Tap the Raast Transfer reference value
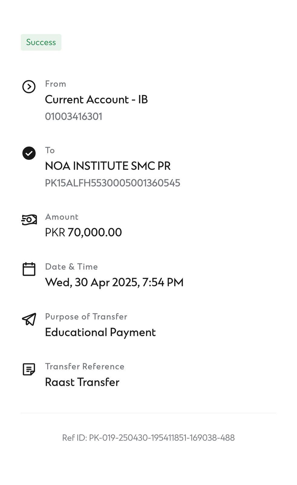This screenshot has height=485, width=297. click(82, 382)
